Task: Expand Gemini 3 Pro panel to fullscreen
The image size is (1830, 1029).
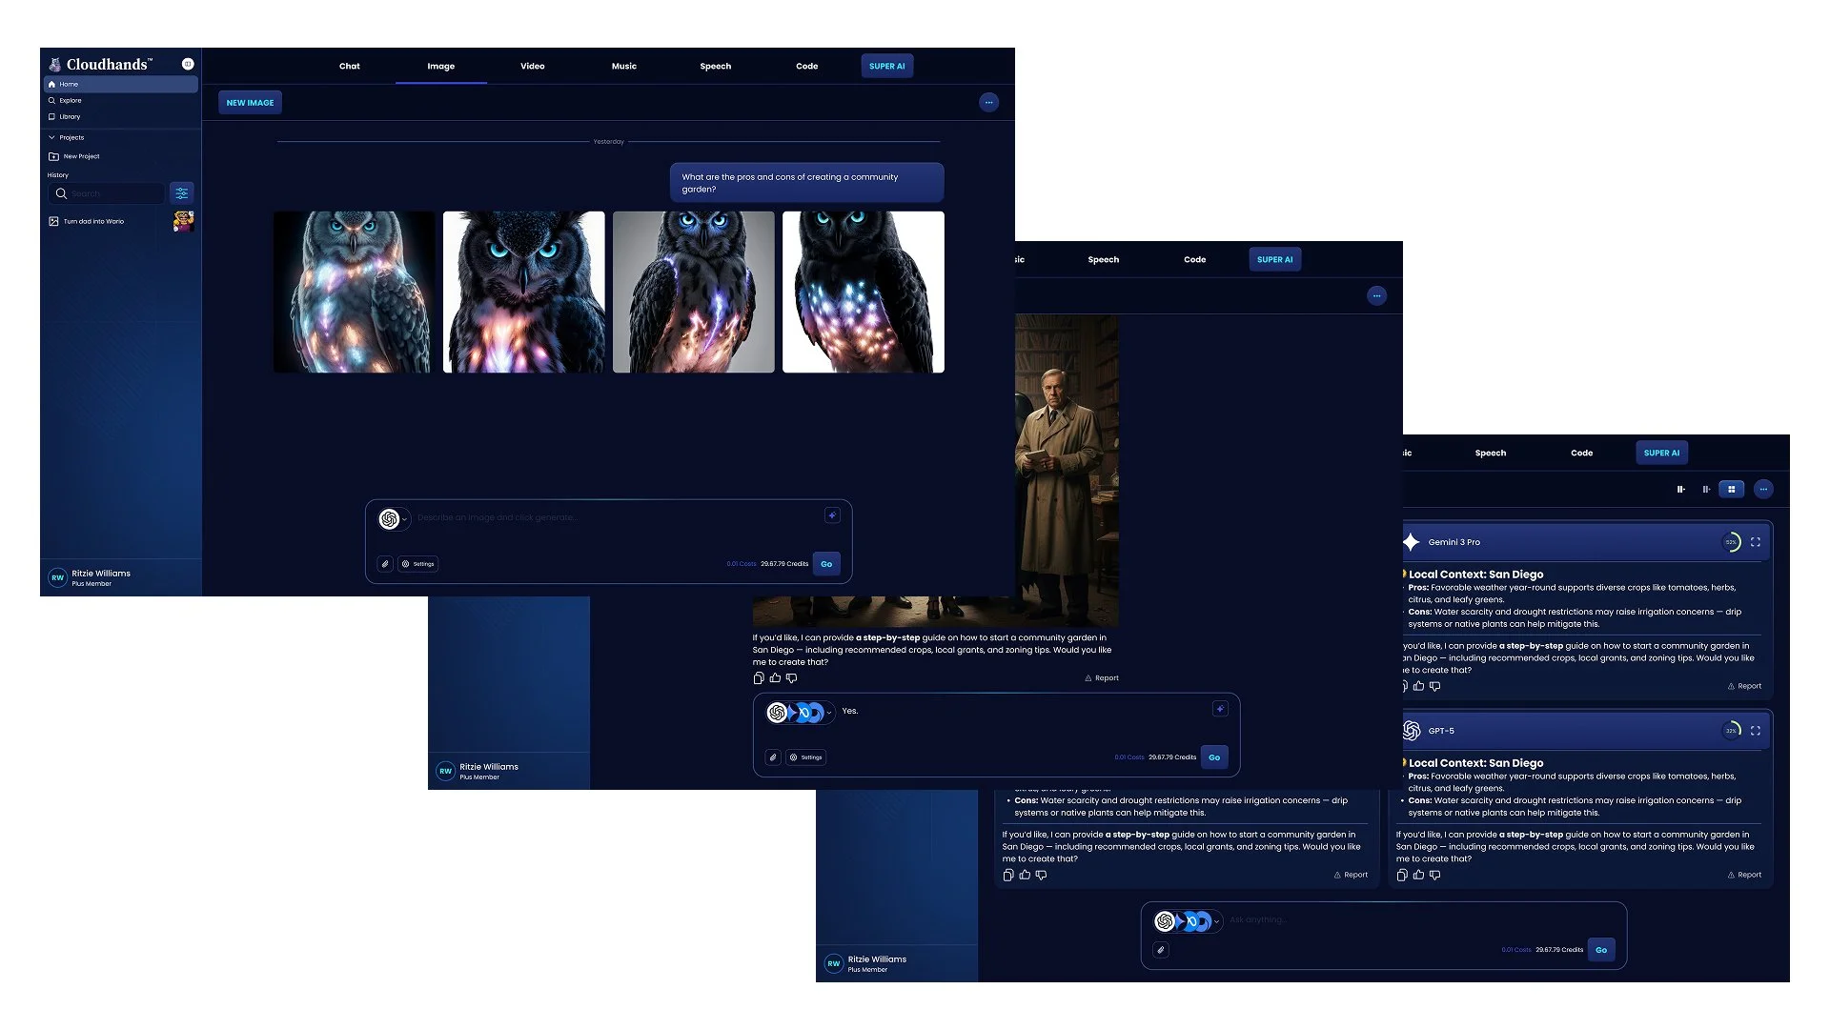Action: 1755,542
